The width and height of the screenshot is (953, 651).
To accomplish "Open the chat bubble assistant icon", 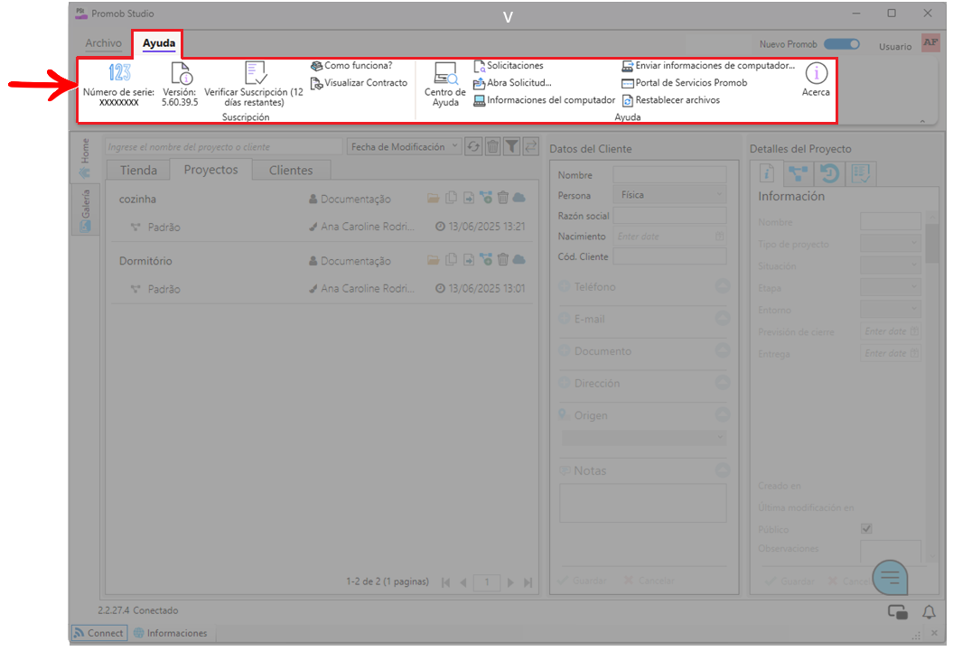I will pos(890,577).
